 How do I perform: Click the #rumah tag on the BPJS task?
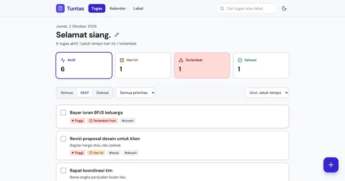127,121
